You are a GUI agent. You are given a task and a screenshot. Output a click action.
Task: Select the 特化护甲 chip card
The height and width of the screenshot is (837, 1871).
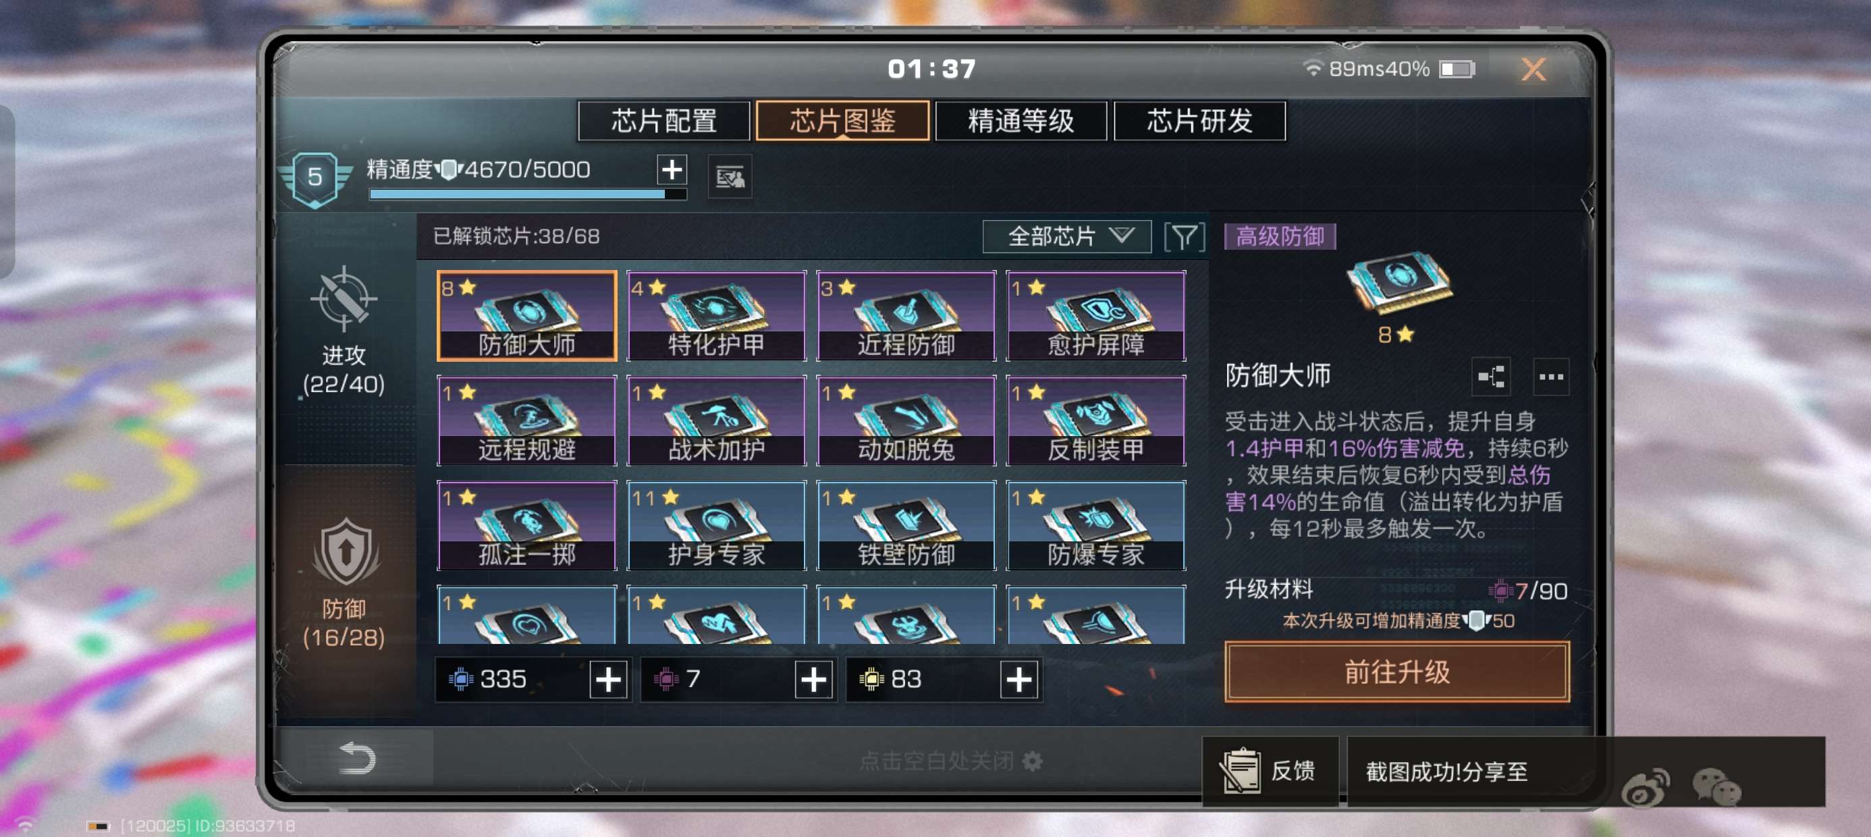[716, 316]
